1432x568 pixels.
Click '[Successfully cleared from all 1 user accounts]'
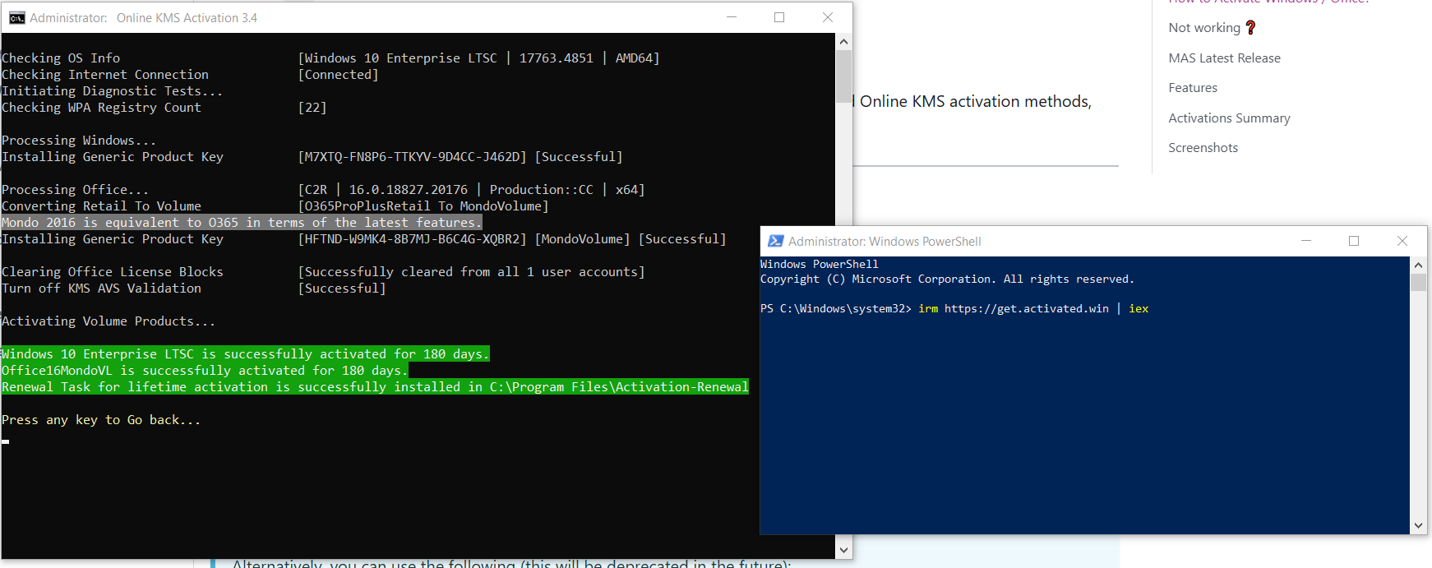click(471, 272)
